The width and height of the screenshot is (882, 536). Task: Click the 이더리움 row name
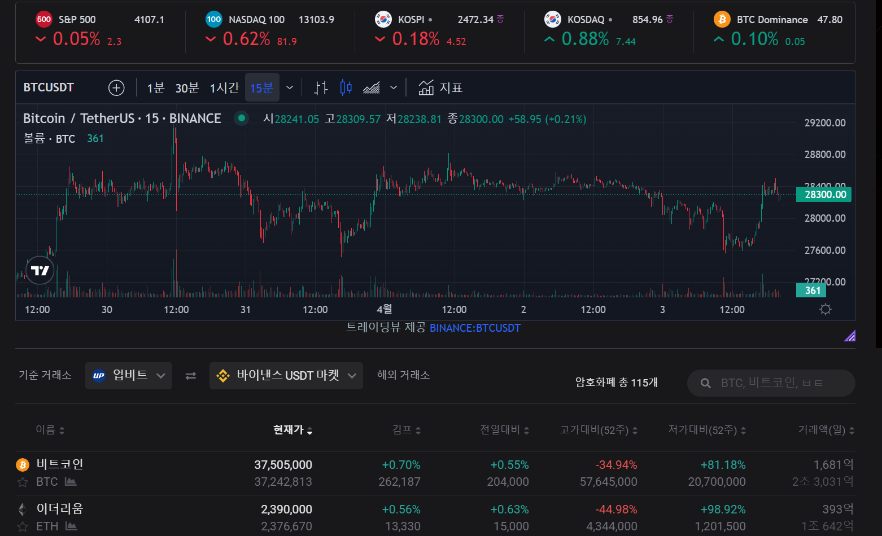click(x=60, y=508)
